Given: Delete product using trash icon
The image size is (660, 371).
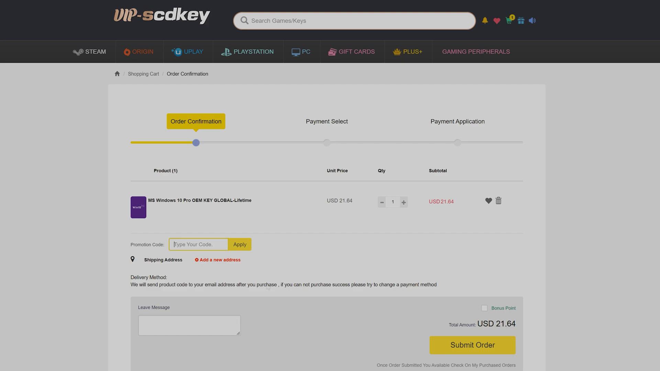Looking at the screenshot, I should point(498,201).
